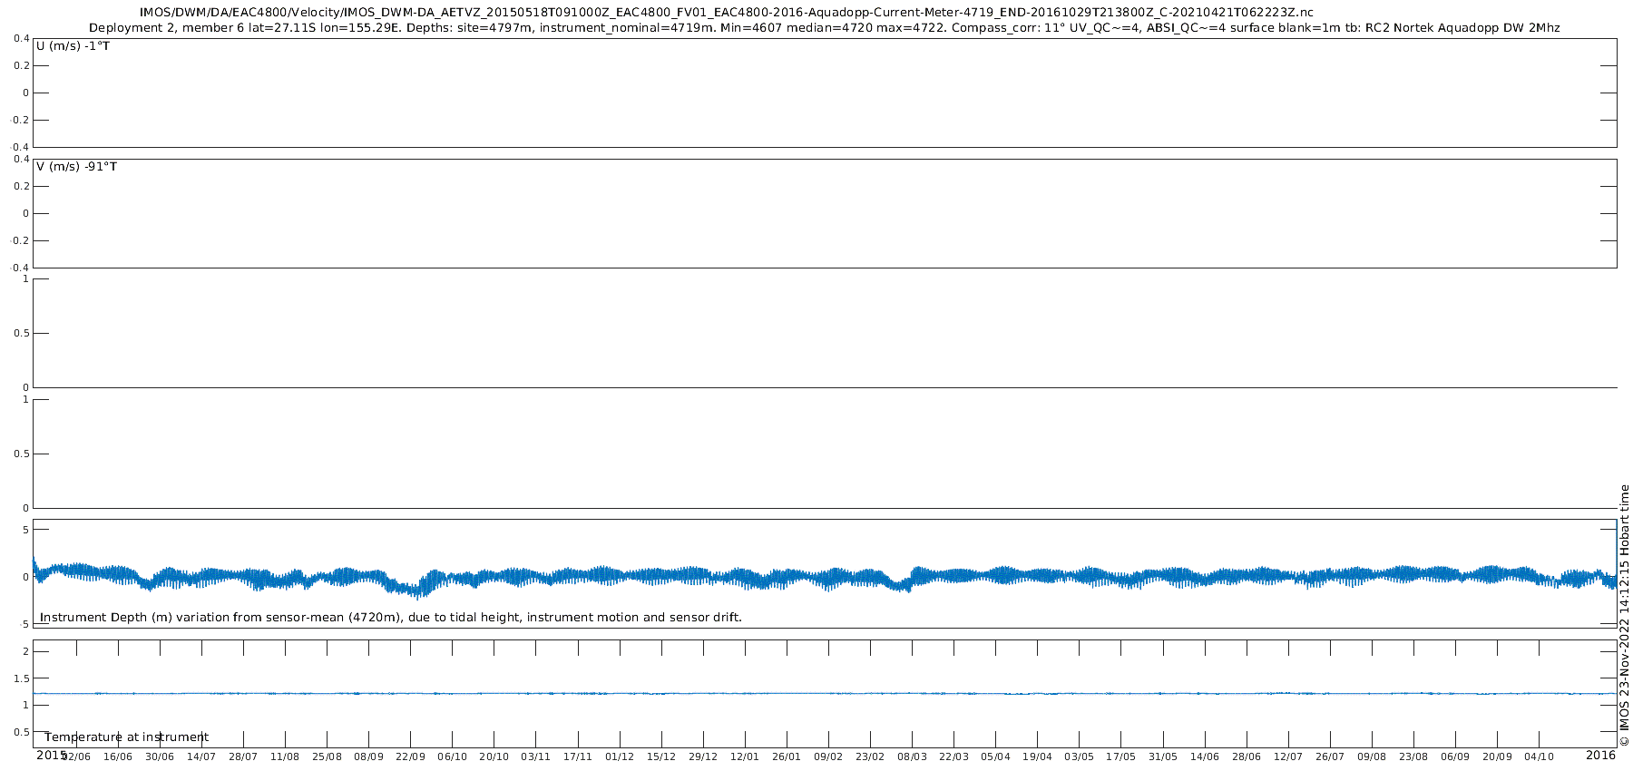Select the 'U (m/s) -1°T' panel label

click(x=73, y=45)
